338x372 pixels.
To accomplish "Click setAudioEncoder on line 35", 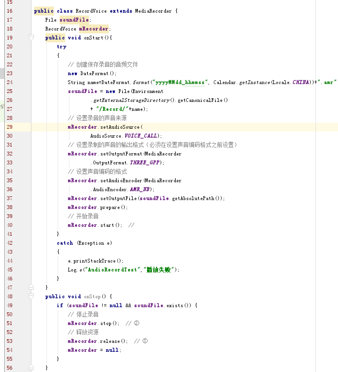I will [x=121, y=180].
